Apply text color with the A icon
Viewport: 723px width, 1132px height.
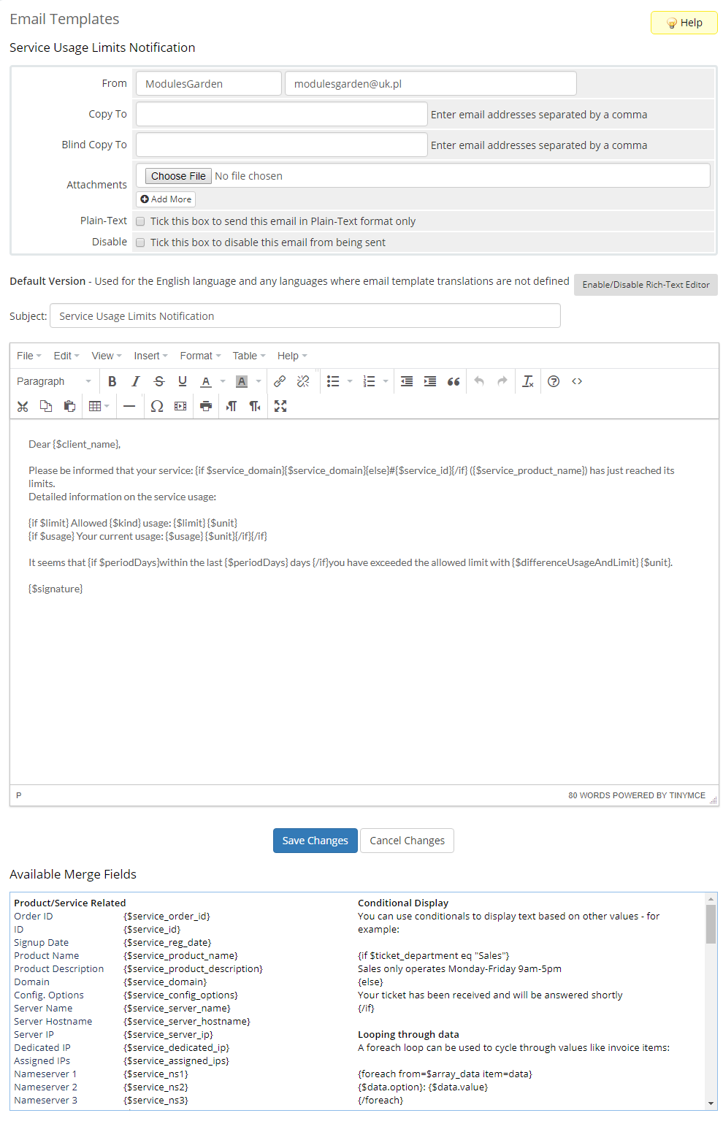pyautogui.click(x=206, y=381)
